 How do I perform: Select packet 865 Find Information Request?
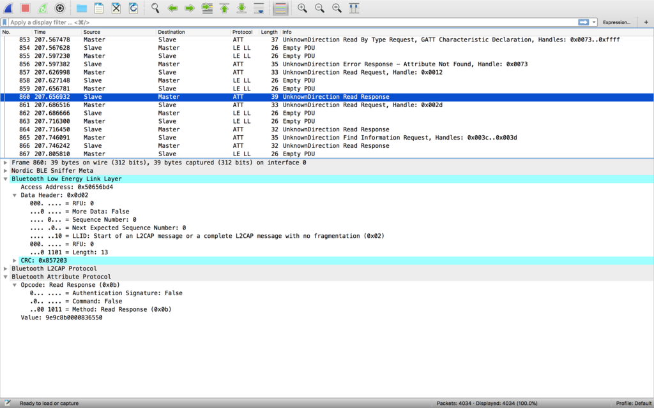pos(327,138)
